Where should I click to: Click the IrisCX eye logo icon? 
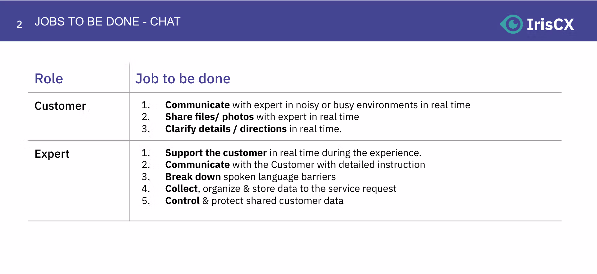[511, 24]
